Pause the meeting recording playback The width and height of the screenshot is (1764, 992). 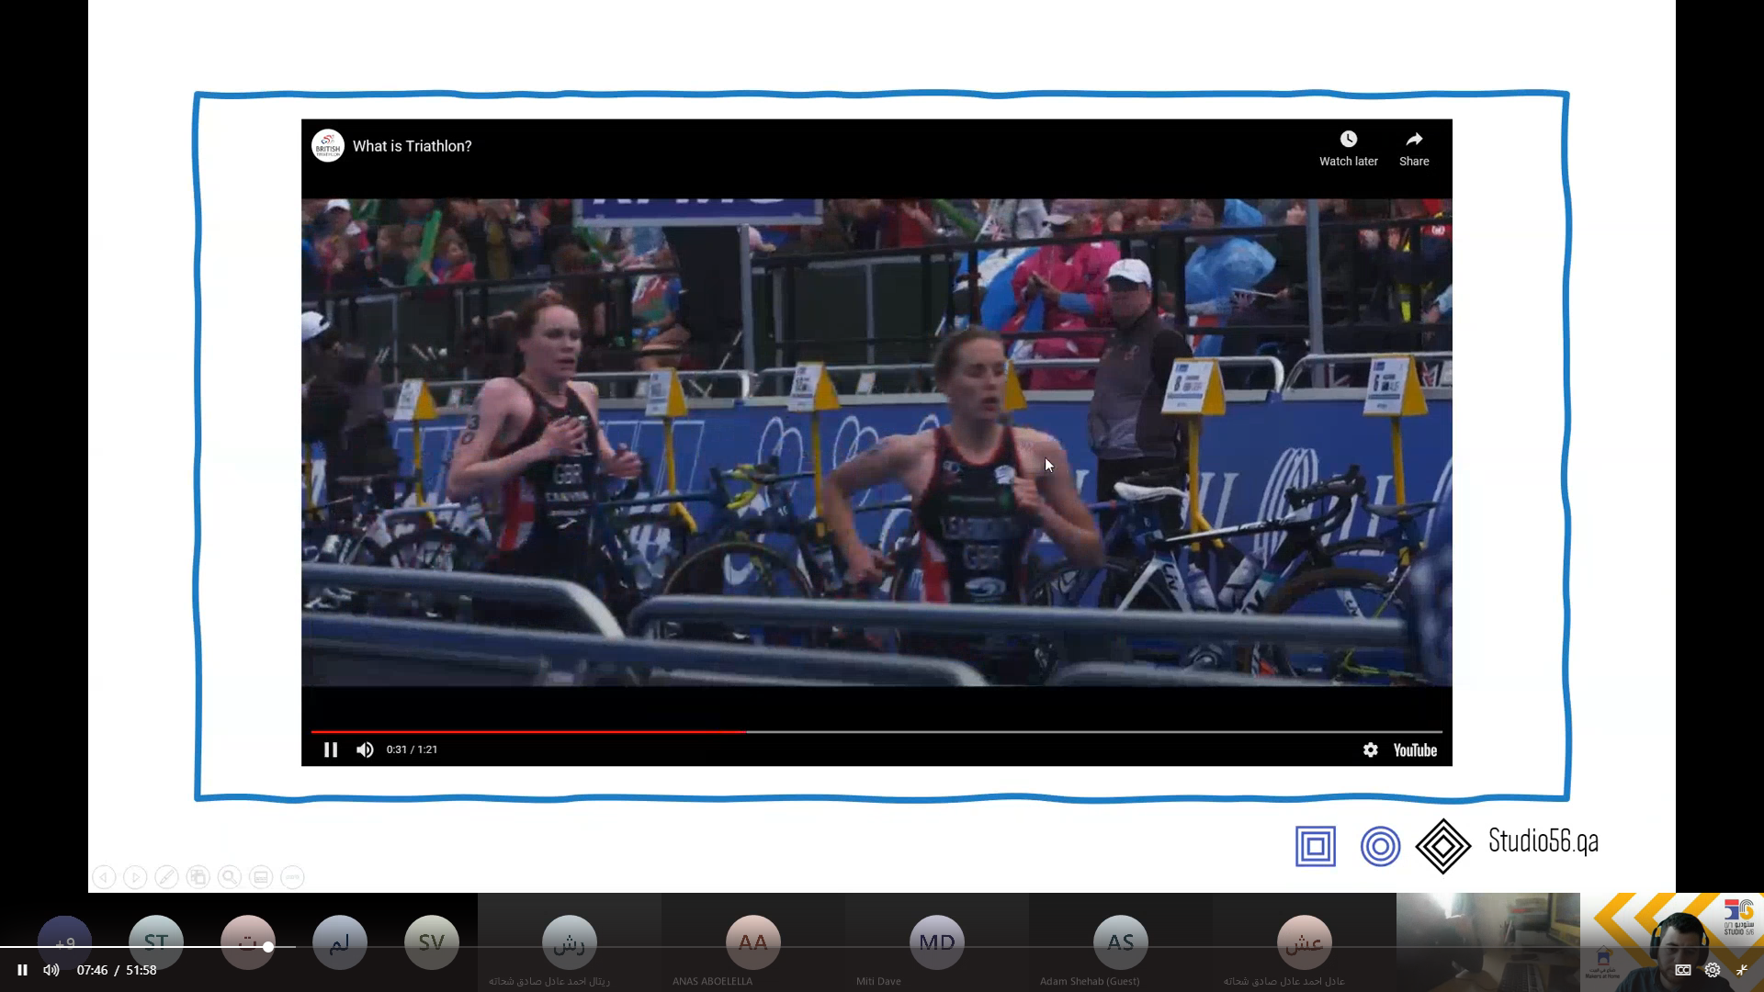click(x=22, y=970)
